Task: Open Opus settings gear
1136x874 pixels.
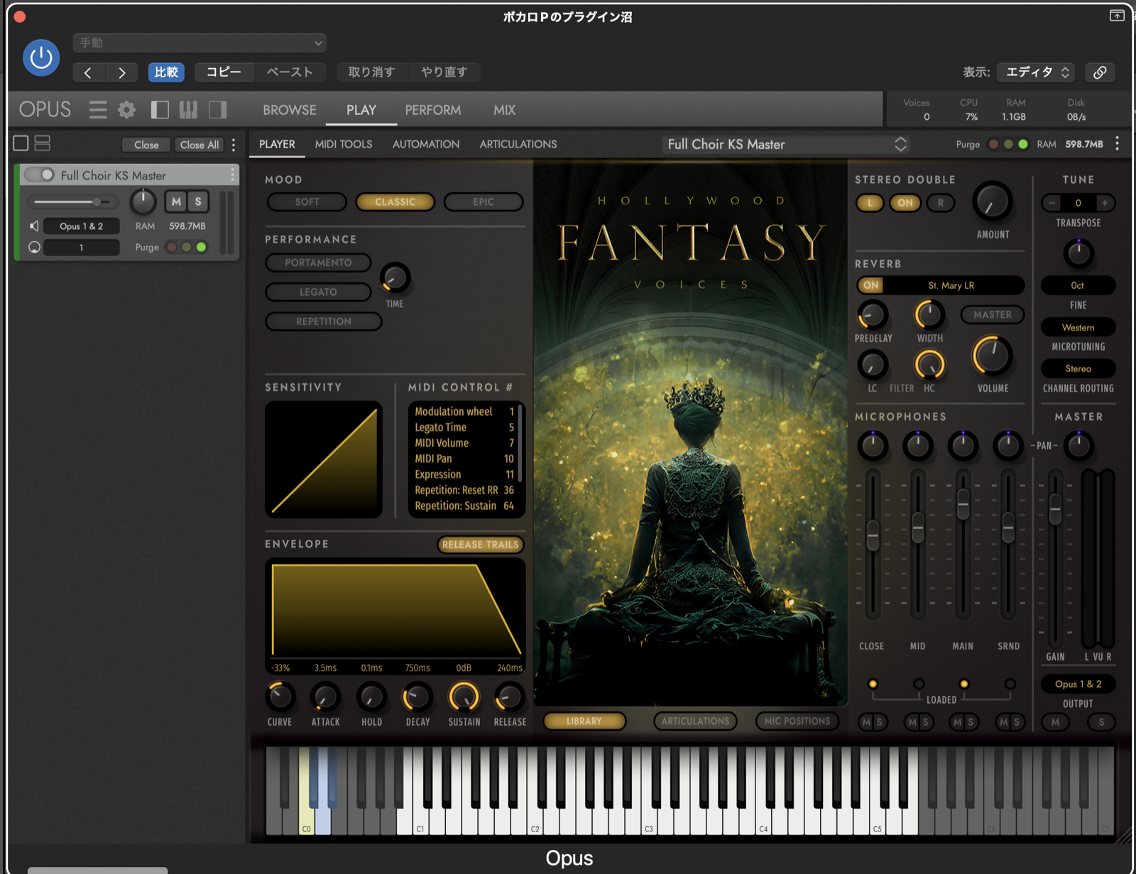Action: [126, 110]
